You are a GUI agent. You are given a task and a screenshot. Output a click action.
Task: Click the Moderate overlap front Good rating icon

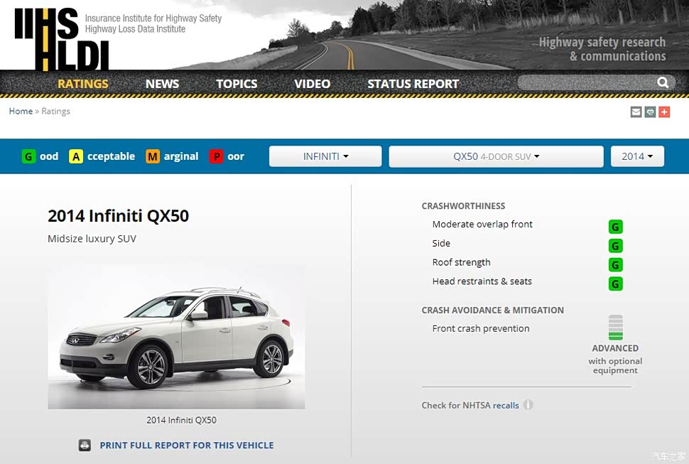click(615, 227)
